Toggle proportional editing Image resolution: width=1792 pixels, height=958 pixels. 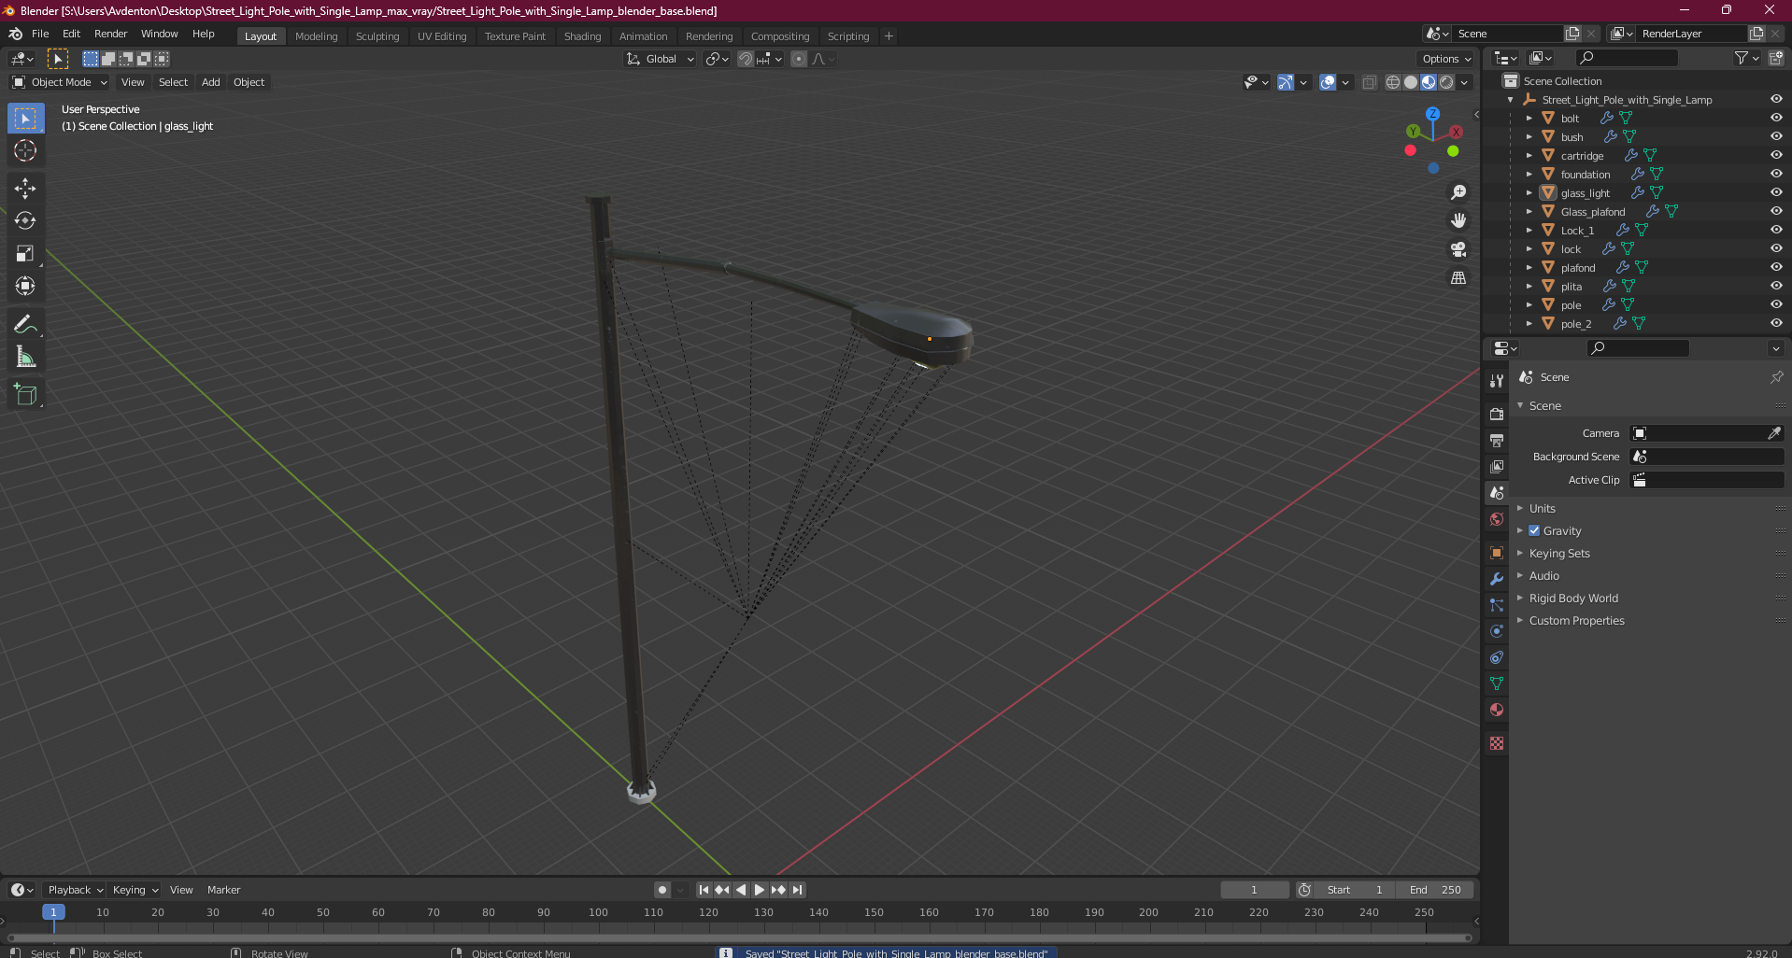799,59
